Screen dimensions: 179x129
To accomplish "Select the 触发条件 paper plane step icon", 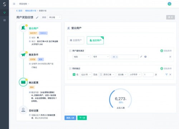I will 23,55.
